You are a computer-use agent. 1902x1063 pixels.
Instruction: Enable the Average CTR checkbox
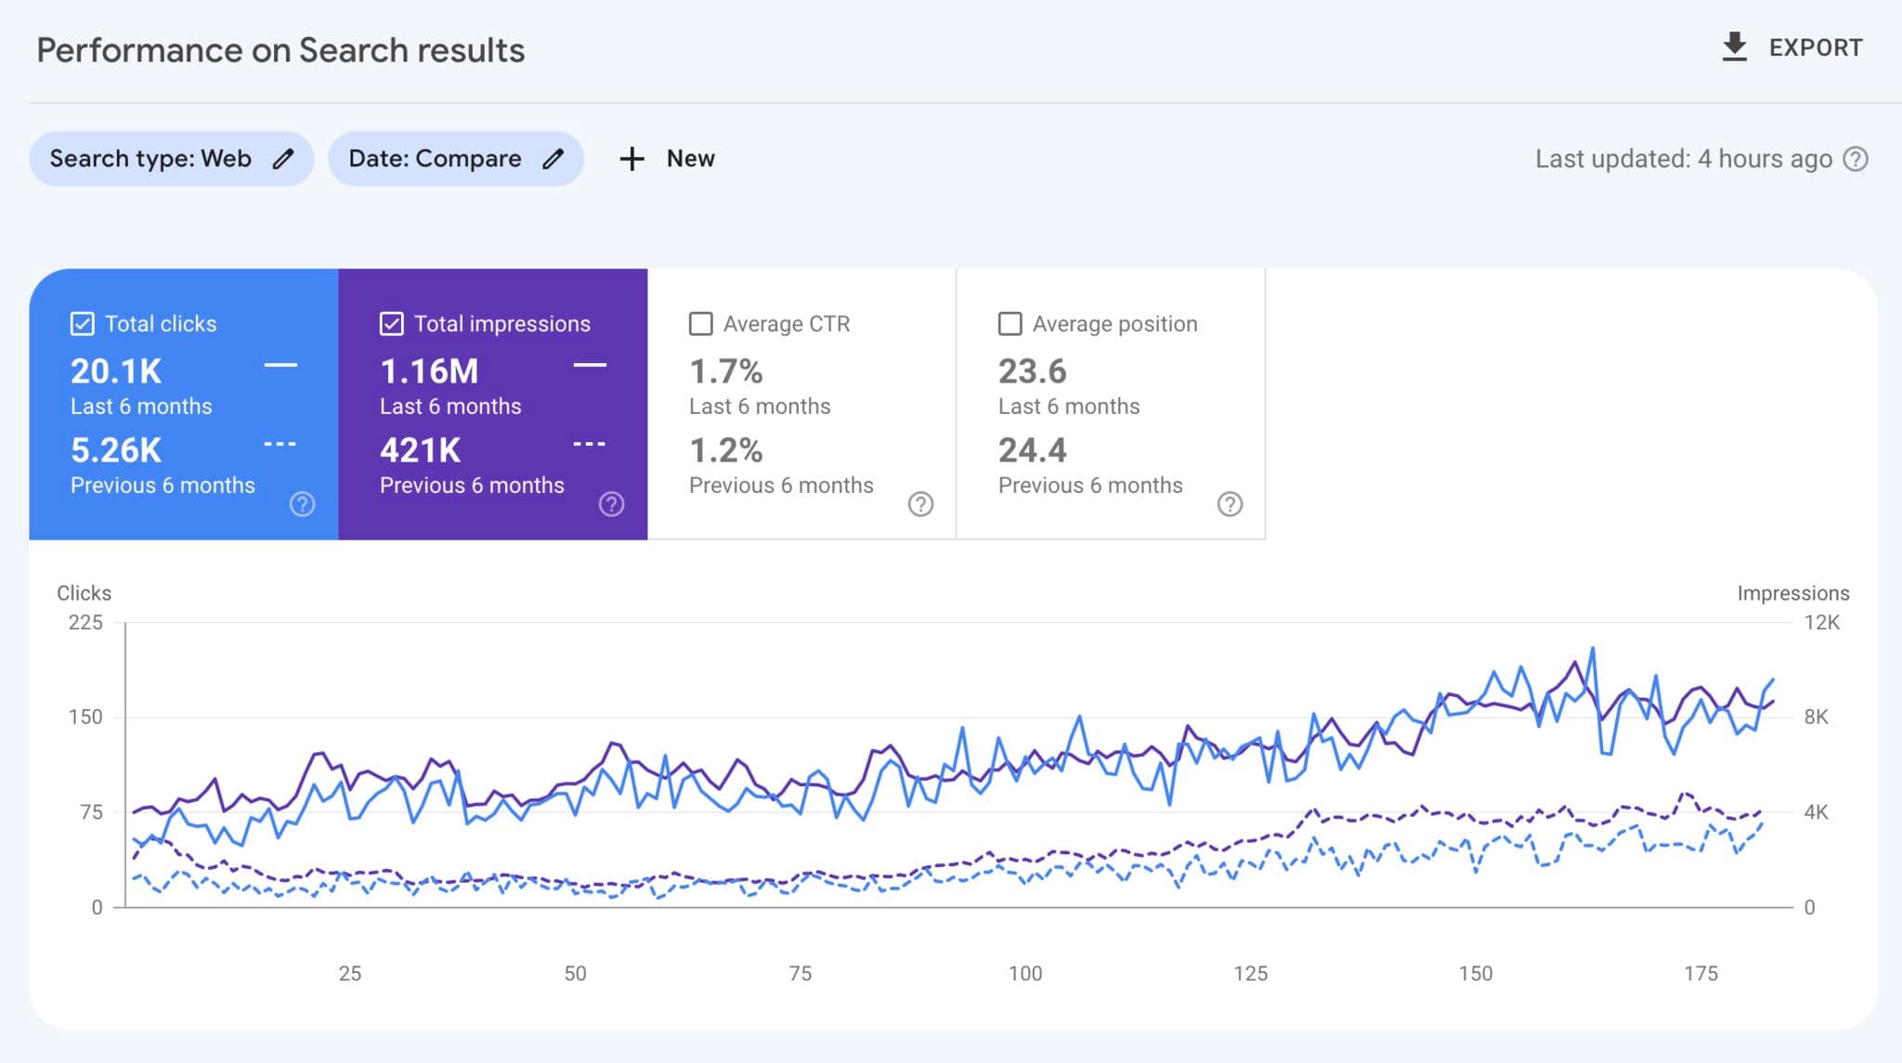[x=701, y=323]
